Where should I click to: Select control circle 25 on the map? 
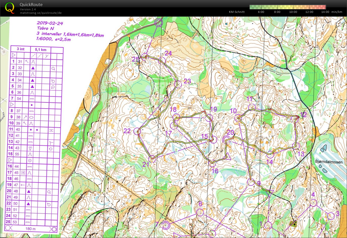point(144,57)
